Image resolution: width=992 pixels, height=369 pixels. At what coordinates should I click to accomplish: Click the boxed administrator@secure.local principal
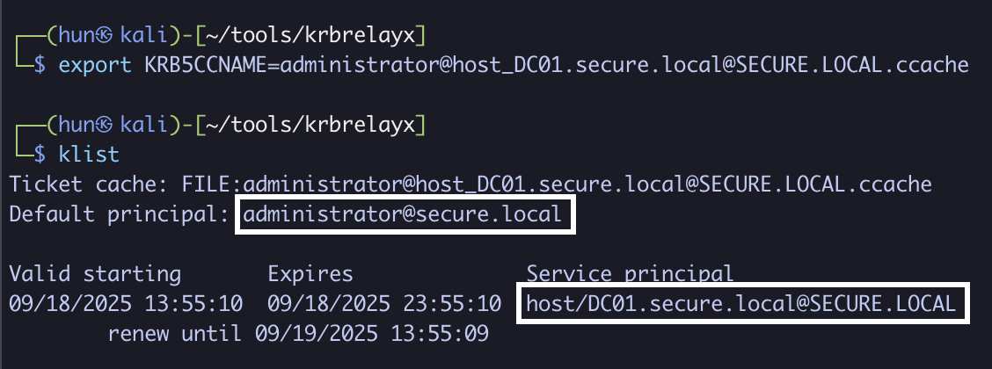[x=403, y=214]
